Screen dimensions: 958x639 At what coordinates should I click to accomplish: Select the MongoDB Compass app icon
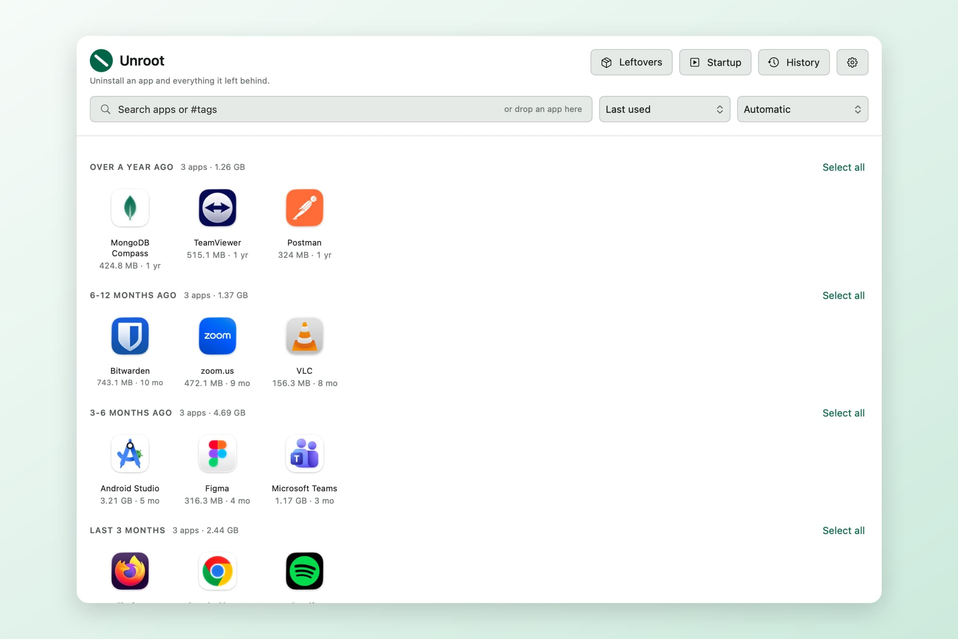pos(130,207)
